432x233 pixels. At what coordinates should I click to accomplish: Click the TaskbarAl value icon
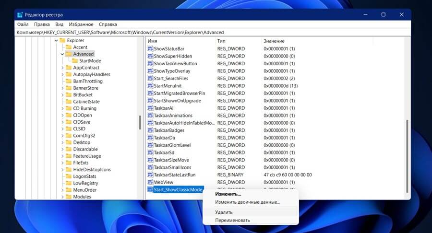click(150, 108)
